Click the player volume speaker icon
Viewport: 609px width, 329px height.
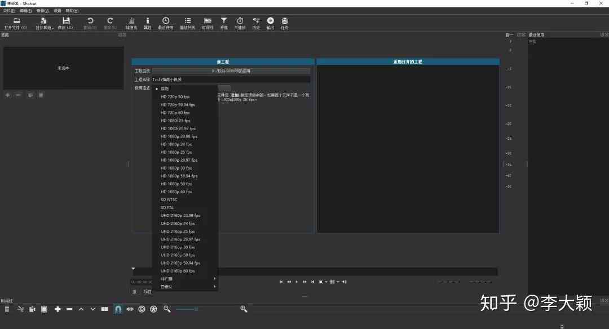click(x=344, y=282)
